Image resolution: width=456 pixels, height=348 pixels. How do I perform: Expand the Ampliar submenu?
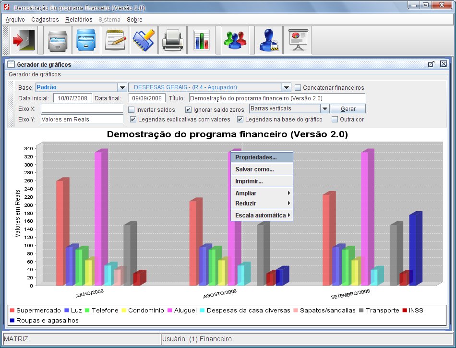[x=262, y=193]
